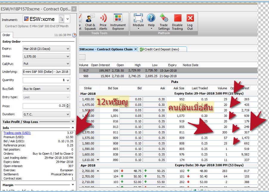Open Price Alerts from the toolbar
Image resolution: width=269 pixels, height=192 pixels.
tap(103, 21)
